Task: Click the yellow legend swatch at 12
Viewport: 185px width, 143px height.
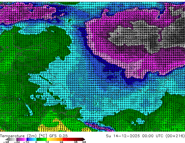Action: (48, 139)
